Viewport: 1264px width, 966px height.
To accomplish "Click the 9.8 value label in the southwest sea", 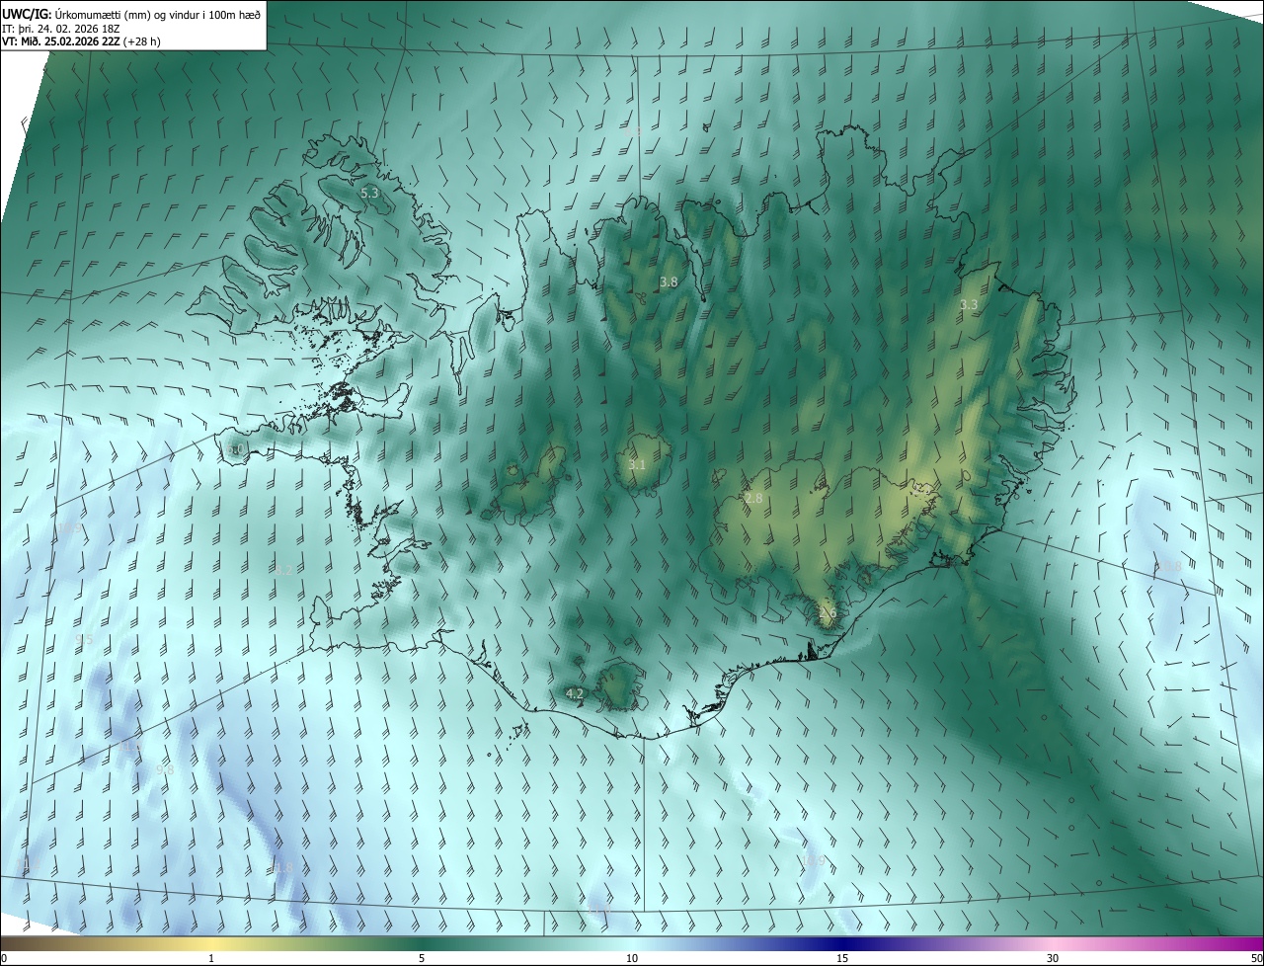I will [x=165, y=769].
